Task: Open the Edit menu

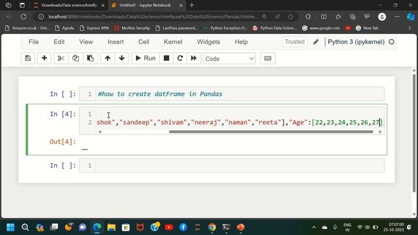Action: coord(59,42)
